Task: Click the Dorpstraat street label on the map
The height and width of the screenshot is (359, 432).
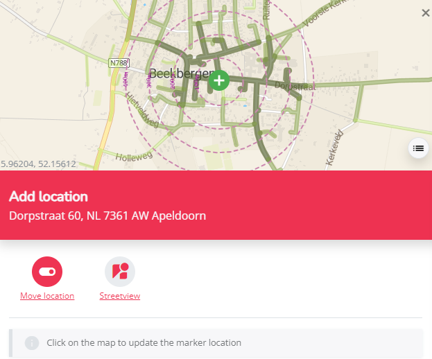Action: pos(295,86)
